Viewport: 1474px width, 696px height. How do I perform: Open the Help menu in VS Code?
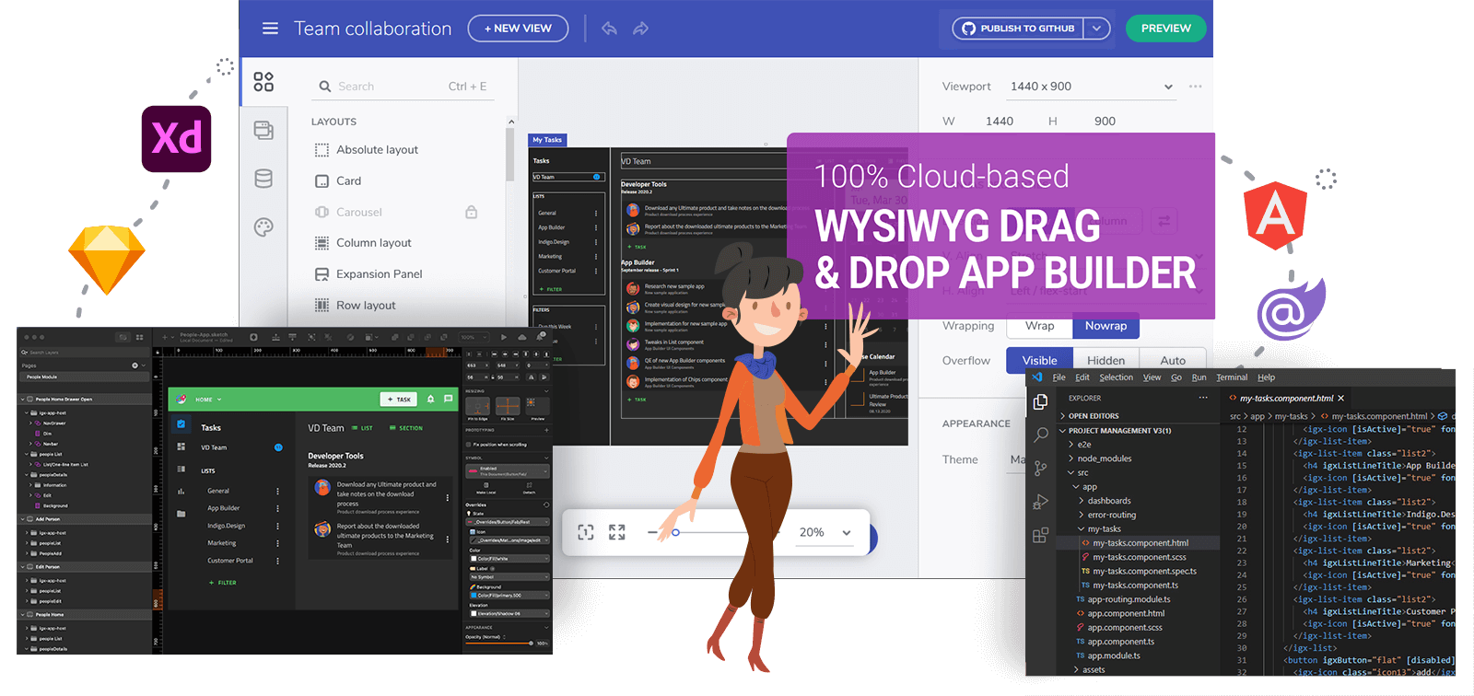pyautogui.click(x=1267, y=377)
